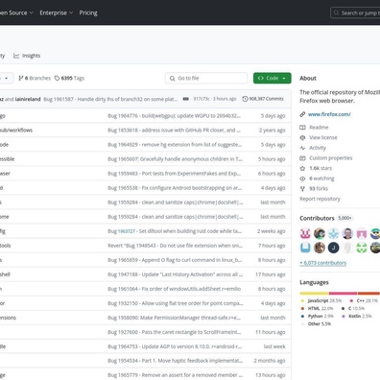Open the green Code dropdown button
Image resolution: width=380 pixels, height=380 pixels.
point(273,78)
